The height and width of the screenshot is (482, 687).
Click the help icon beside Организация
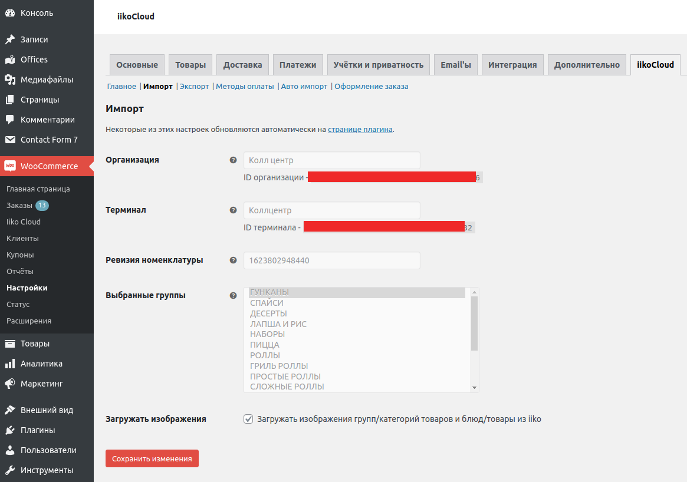[x=233, y=160]
